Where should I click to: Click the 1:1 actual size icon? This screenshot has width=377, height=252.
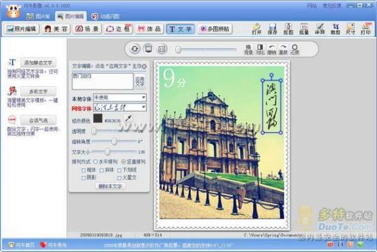pyautogui.click(x=162, y=49)
